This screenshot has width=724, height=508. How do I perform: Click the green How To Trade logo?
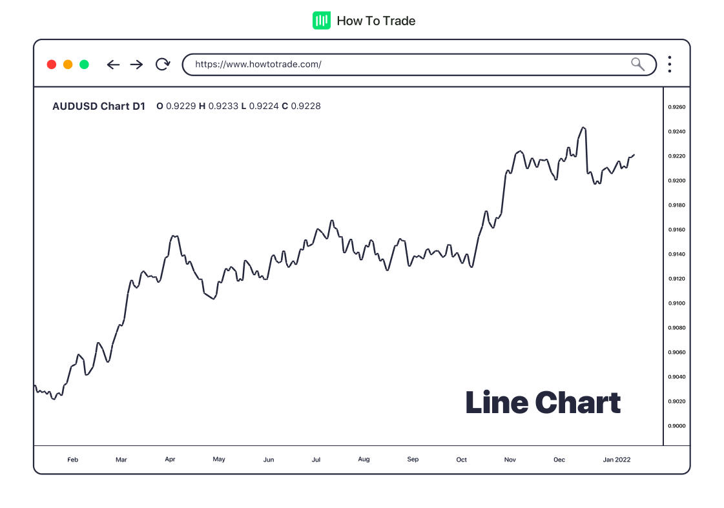321,21
